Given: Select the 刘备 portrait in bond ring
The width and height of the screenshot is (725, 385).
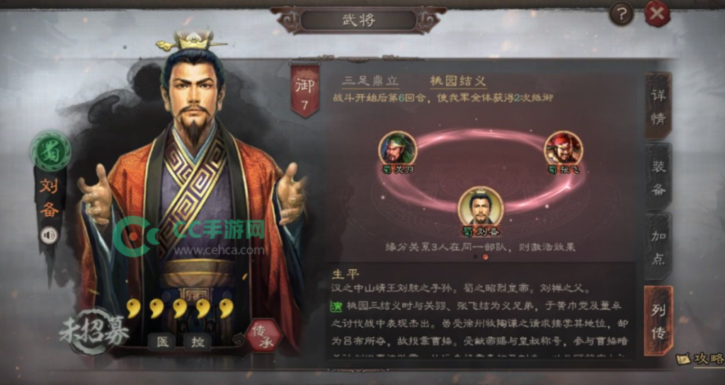Looking at the screenshot, I should (x=481, y=206).
